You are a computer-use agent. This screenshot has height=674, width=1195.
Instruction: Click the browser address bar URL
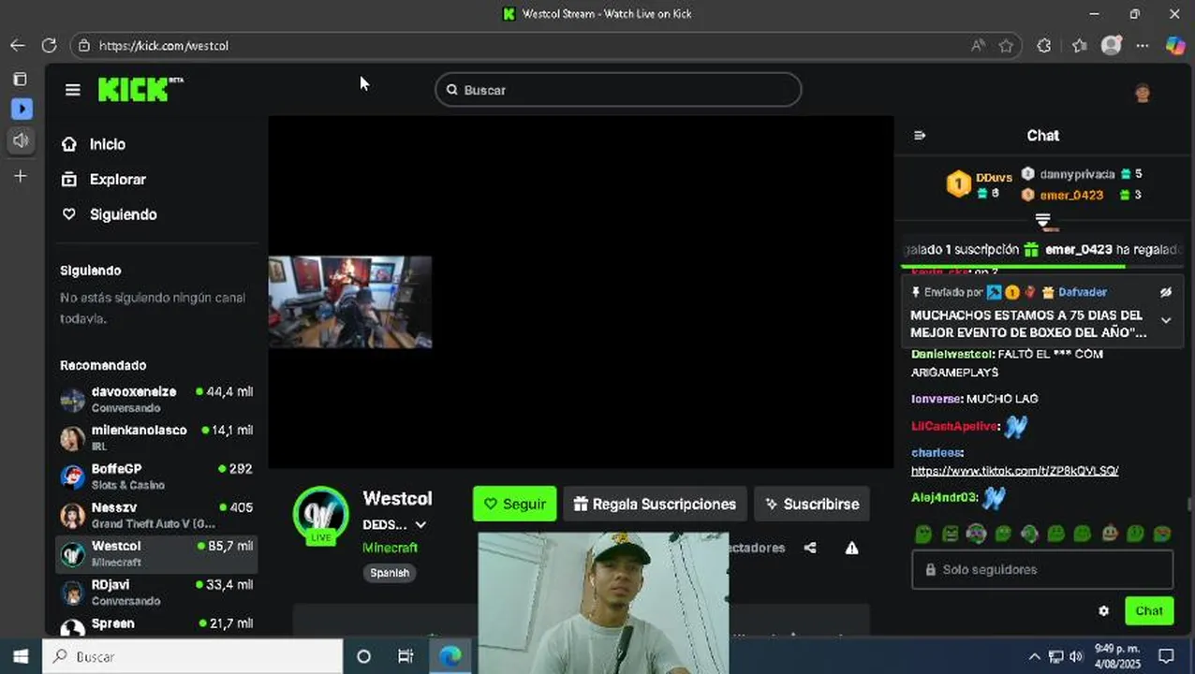point(164,45)
